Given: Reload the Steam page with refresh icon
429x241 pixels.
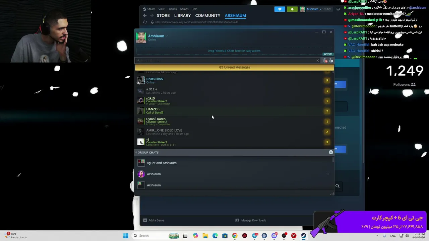Looking at the screenshot, I should 145,22.
